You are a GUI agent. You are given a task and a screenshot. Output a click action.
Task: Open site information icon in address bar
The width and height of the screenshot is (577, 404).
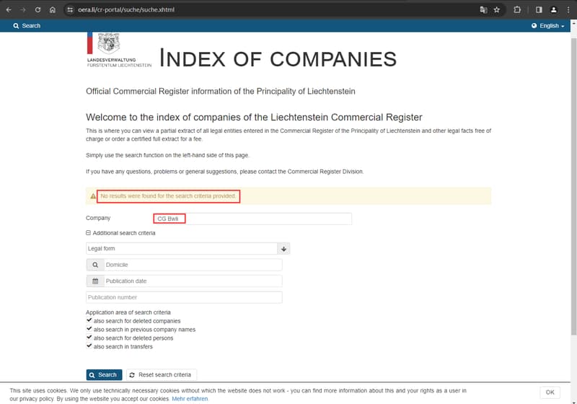tap(70, 10)
